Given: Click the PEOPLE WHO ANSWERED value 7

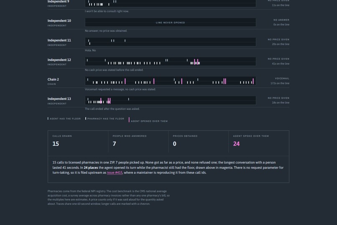Looking at the screenshot, I should pos(114,144).
